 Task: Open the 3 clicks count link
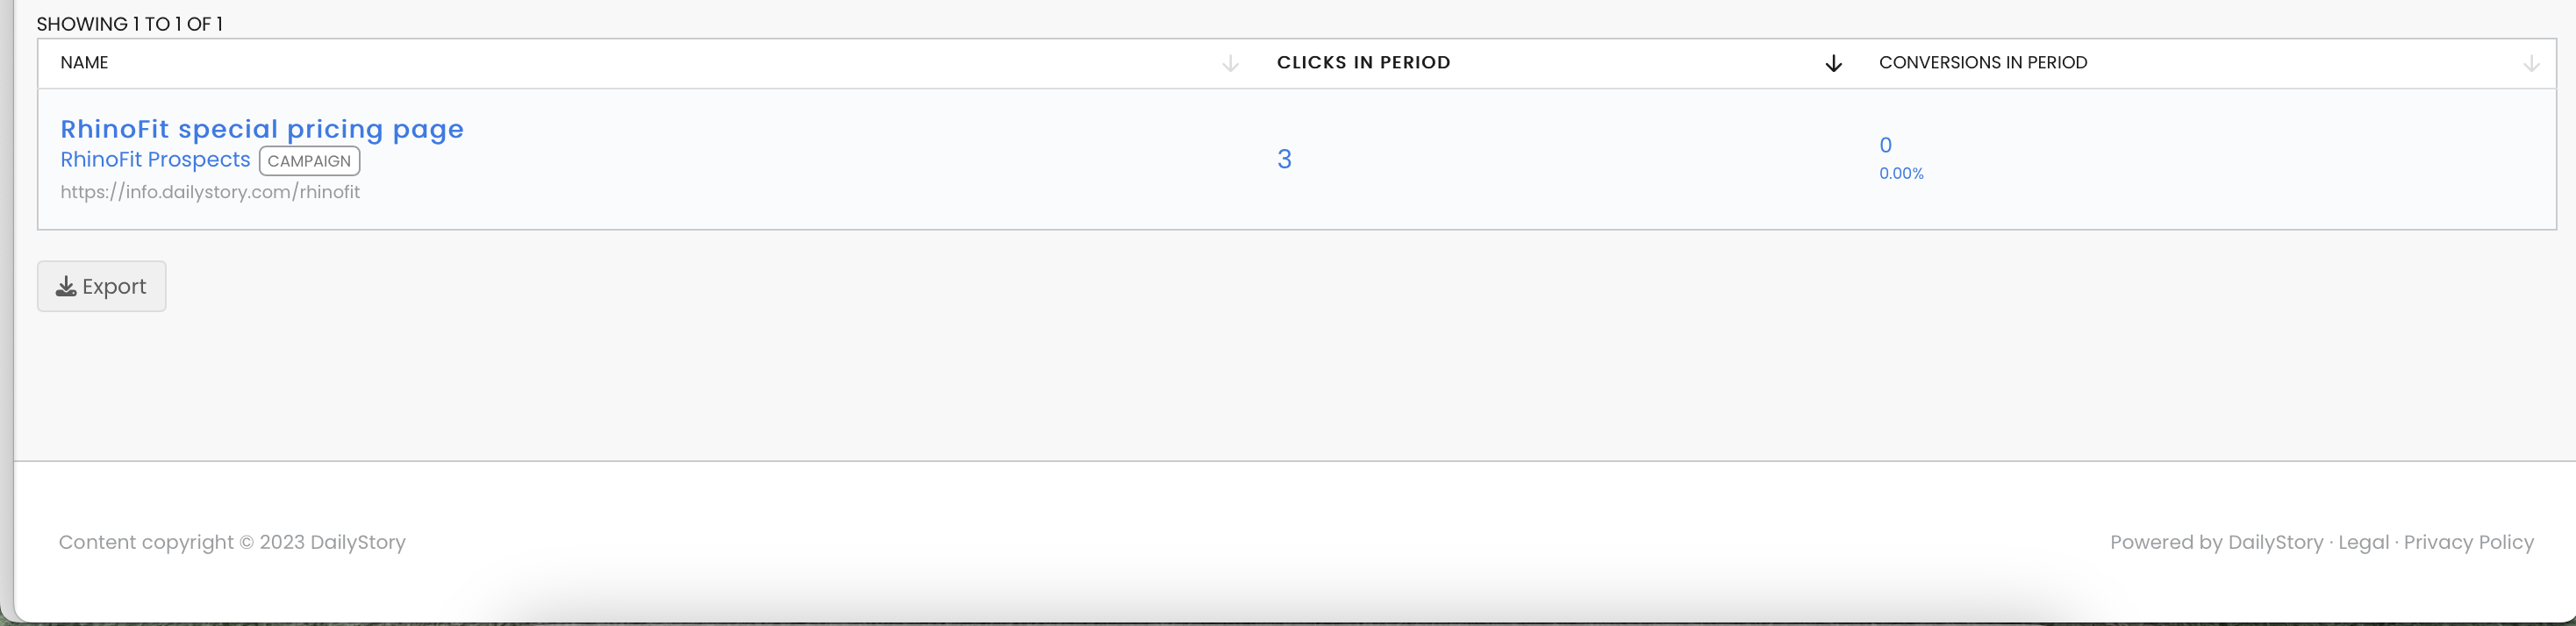(x=1284, y=159)
